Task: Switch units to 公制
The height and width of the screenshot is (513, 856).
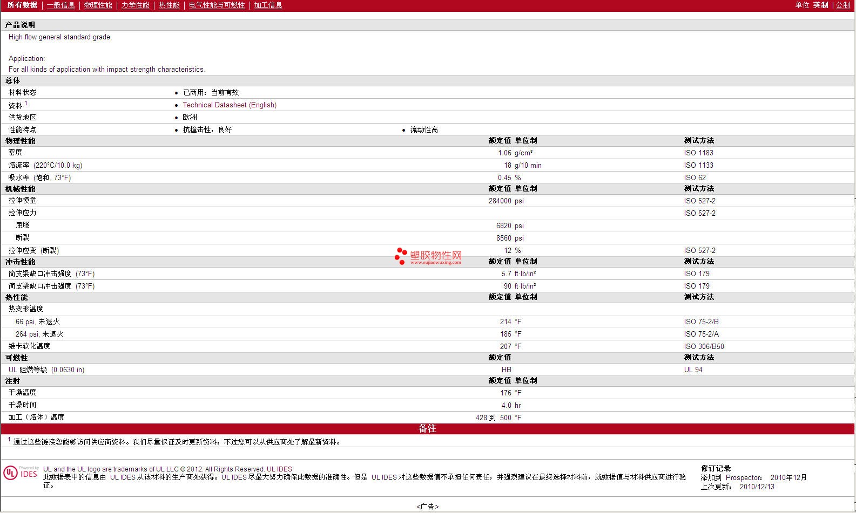Action: (843, 5)
